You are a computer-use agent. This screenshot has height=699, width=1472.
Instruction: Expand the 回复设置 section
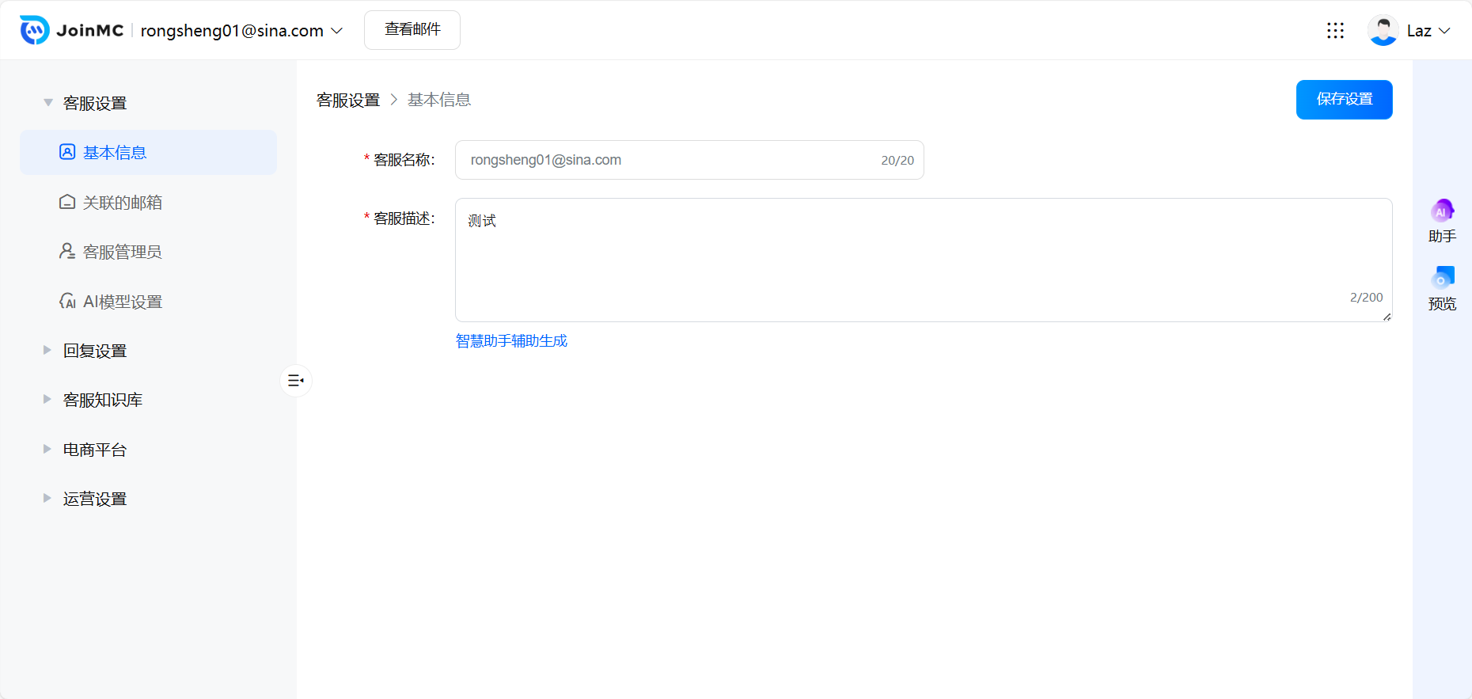[47, 350]
